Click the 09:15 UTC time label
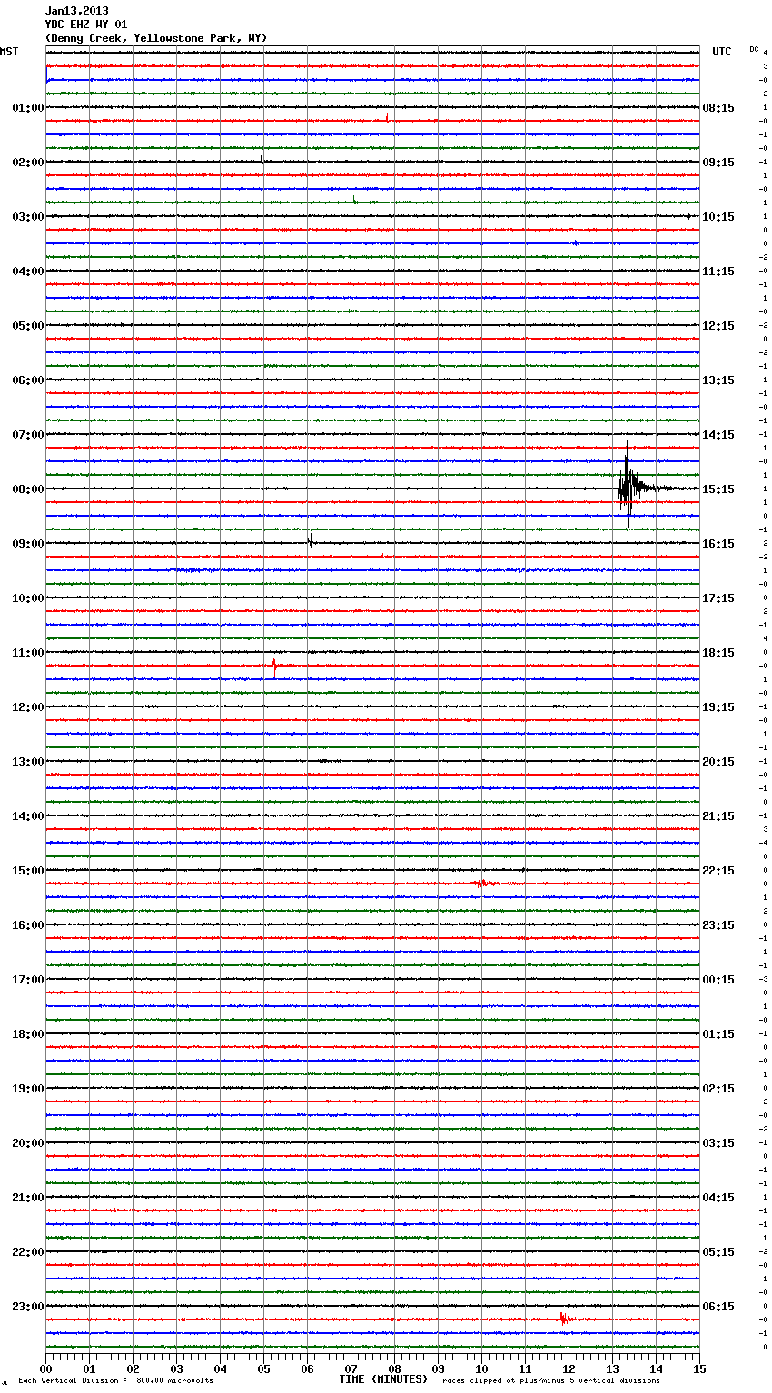Image resolution: width=772 pixels, height=1393 pixels. (718, 163)
